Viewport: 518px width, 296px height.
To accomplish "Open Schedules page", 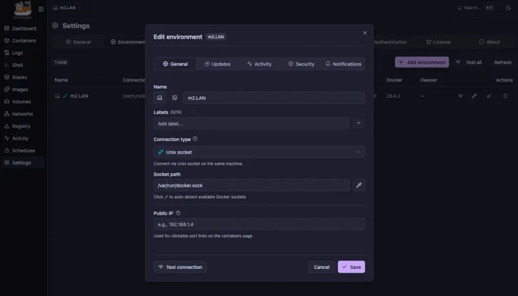I will (20, 151).
